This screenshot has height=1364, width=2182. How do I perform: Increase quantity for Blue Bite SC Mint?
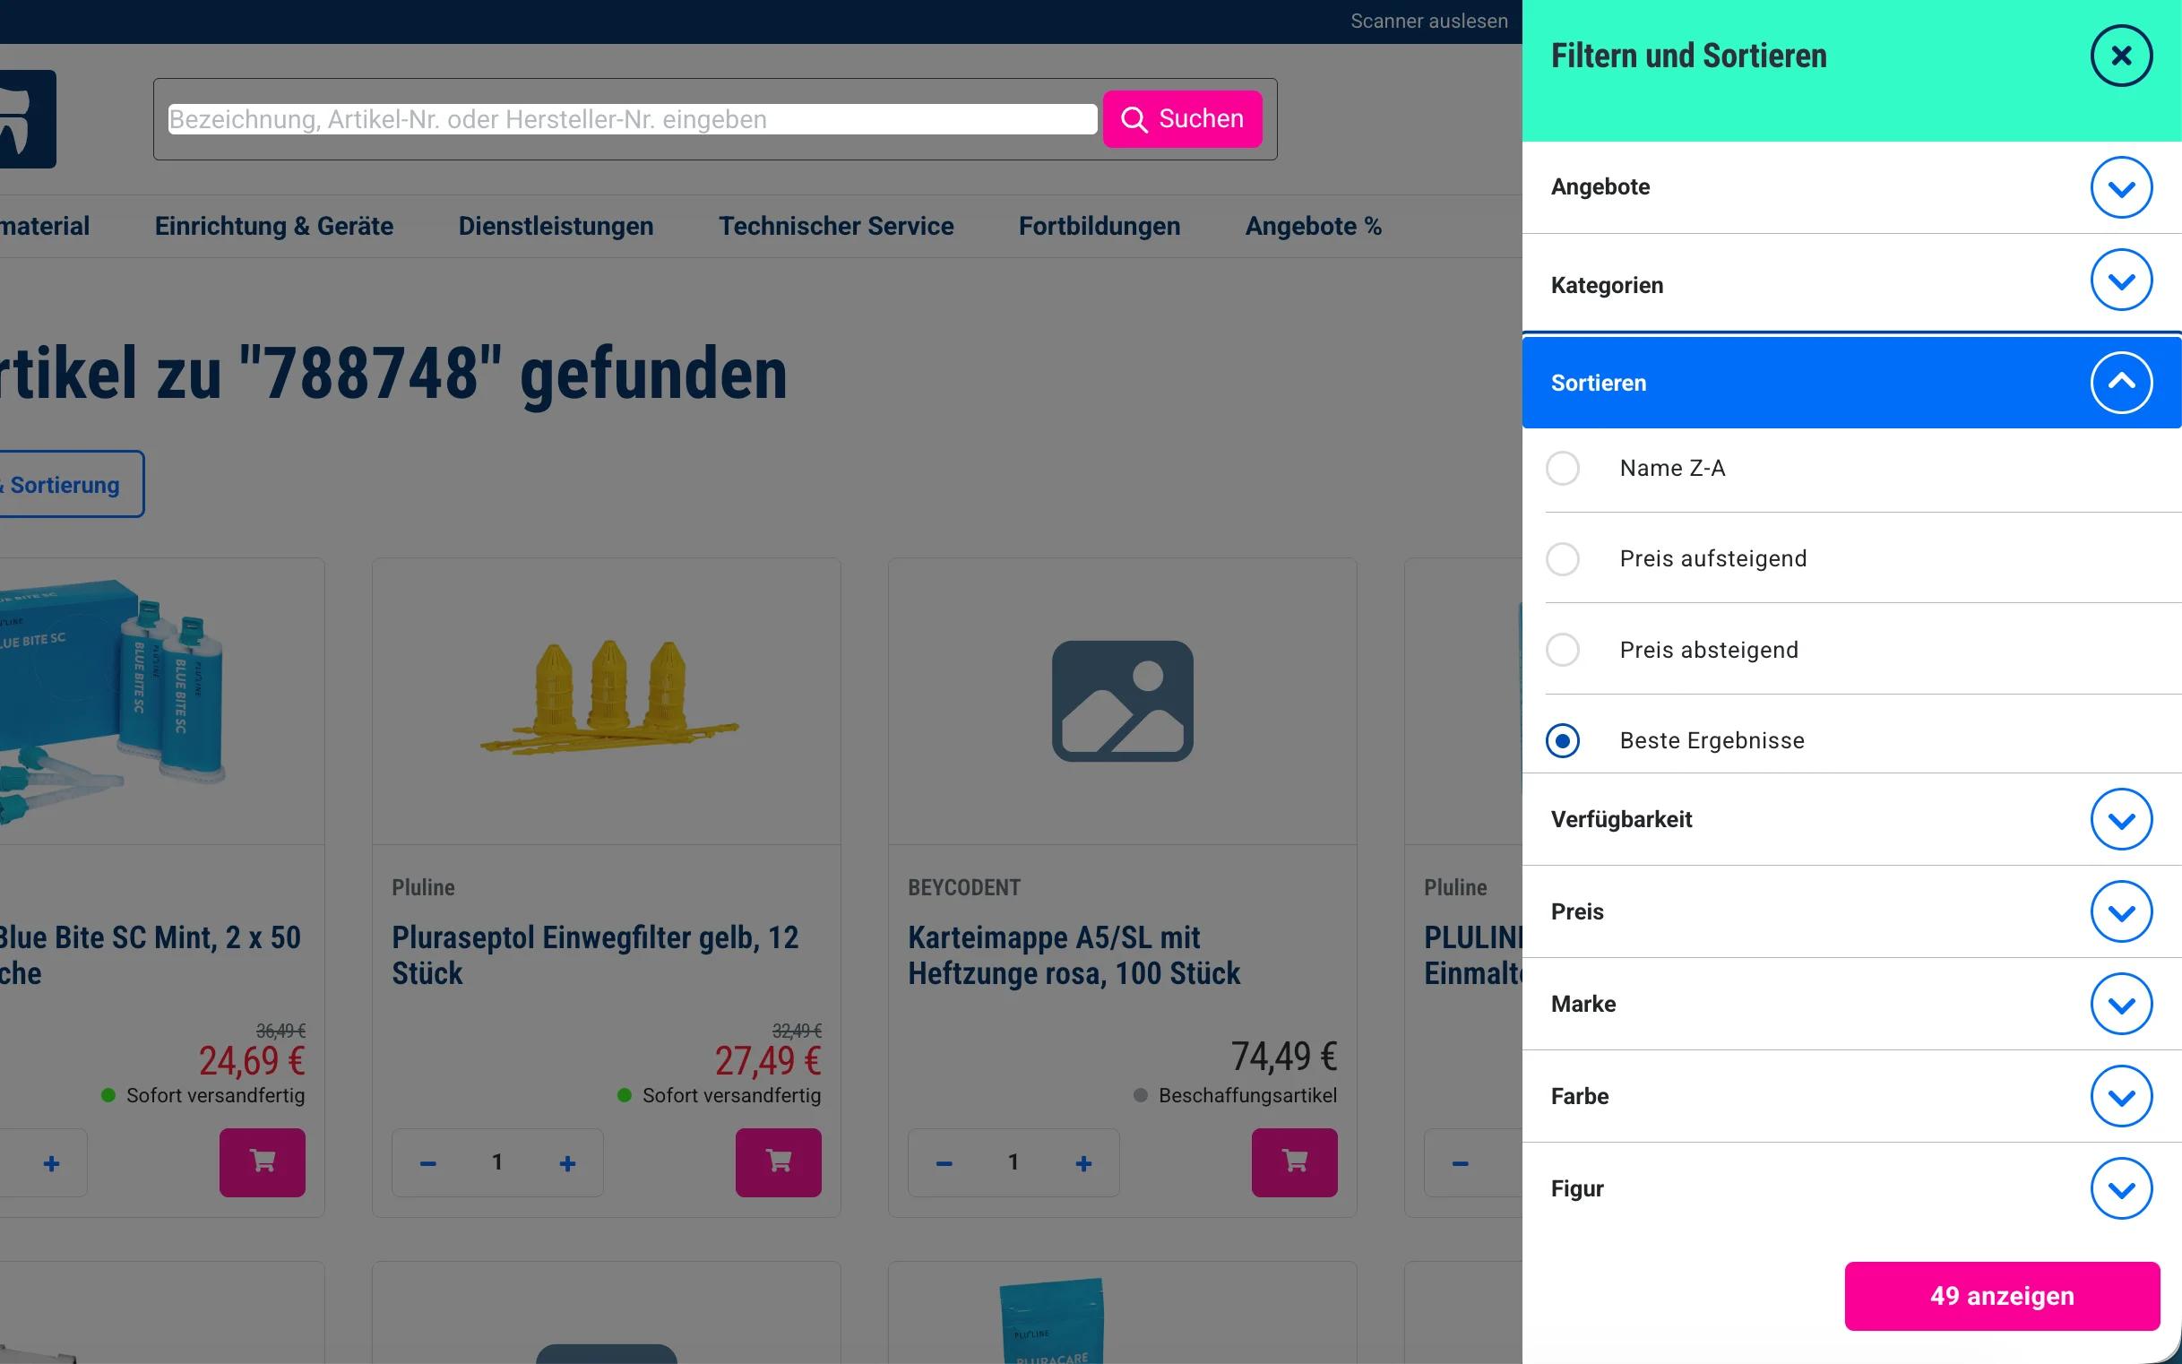click(51, 1163)
